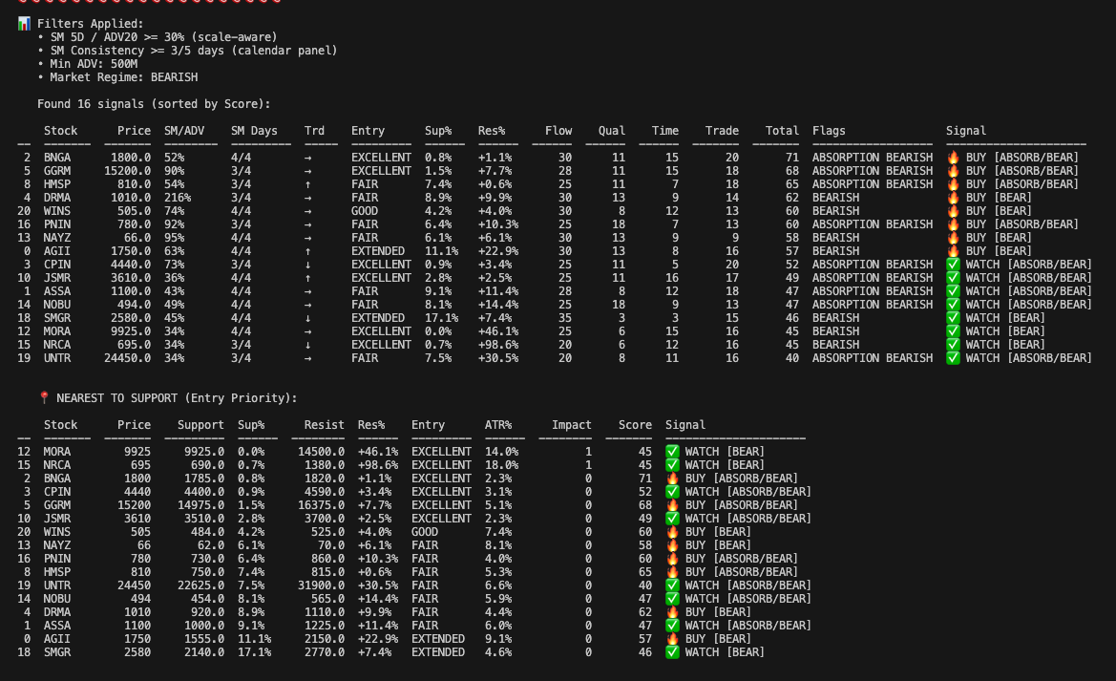Click MORA's 14500.0 resistance value

[321, 452]
